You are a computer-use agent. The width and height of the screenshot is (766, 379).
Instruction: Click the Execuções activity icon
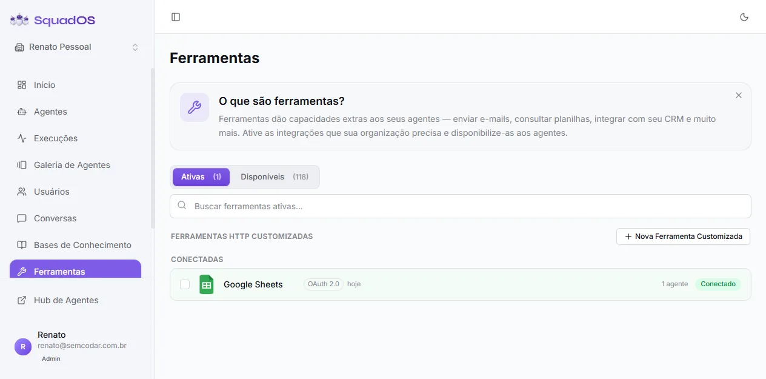[22, 138]
